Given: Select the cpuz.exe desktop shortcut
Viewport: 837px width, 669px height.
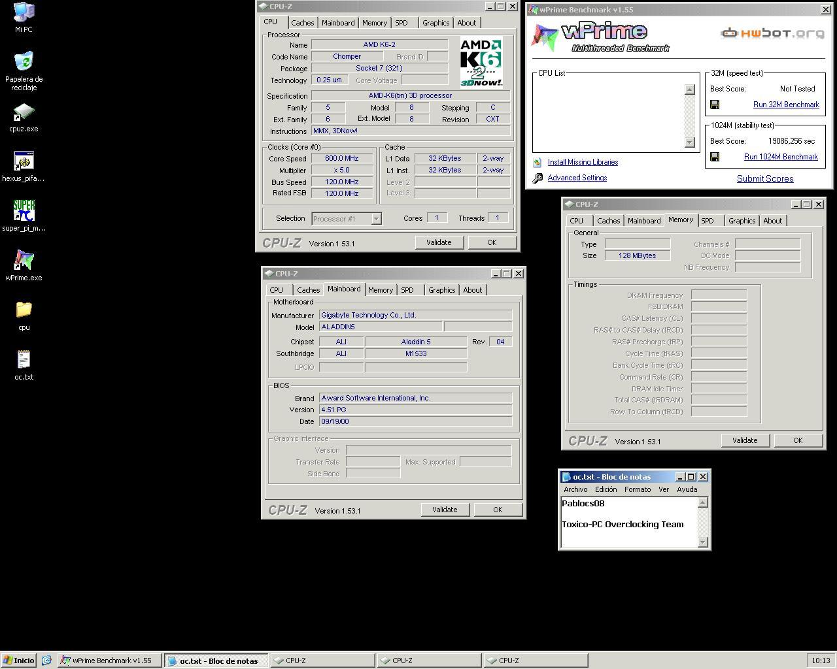Looking at the screenshot, I should [x=24, y=112].
